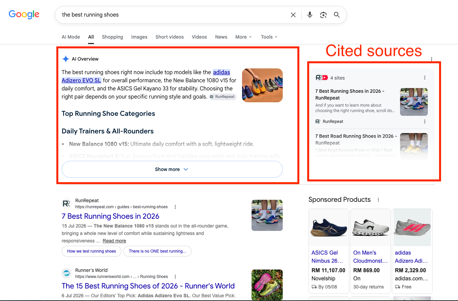Screen dimensions: 458x301
Task: Switch to the AI Mode tab
Action: (71, 37)
